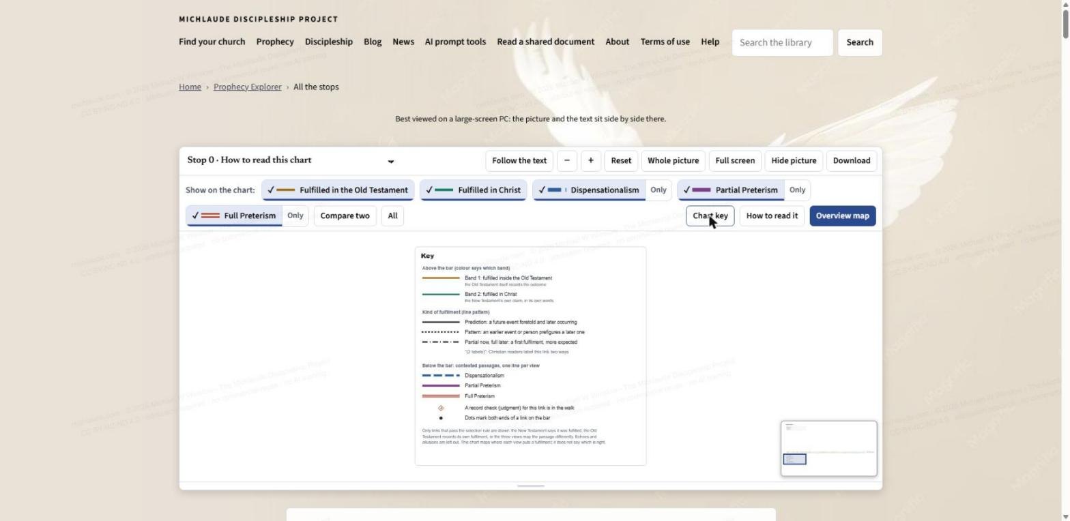Open How to read it

[772, 215]
